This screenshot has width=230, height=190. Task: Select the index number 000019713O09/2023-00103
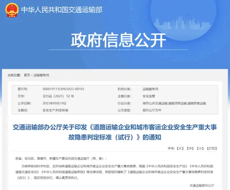point(63,89)
